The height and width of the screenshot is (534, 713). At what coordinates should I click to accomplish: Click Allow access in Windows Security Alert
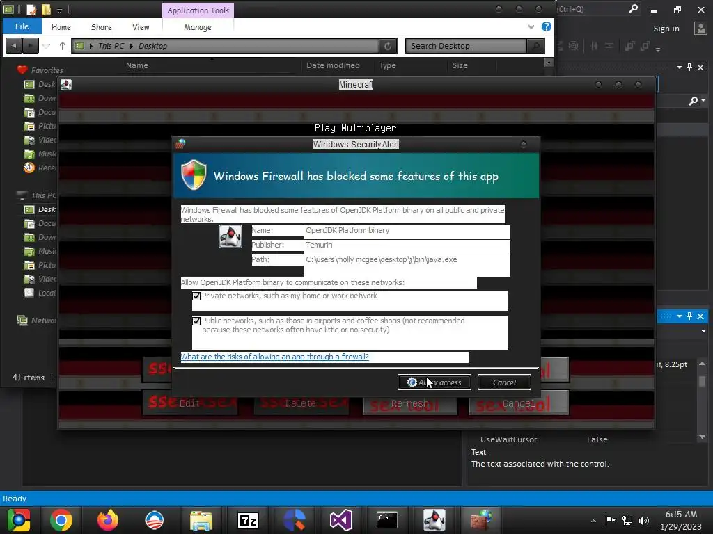coord(434,382)
